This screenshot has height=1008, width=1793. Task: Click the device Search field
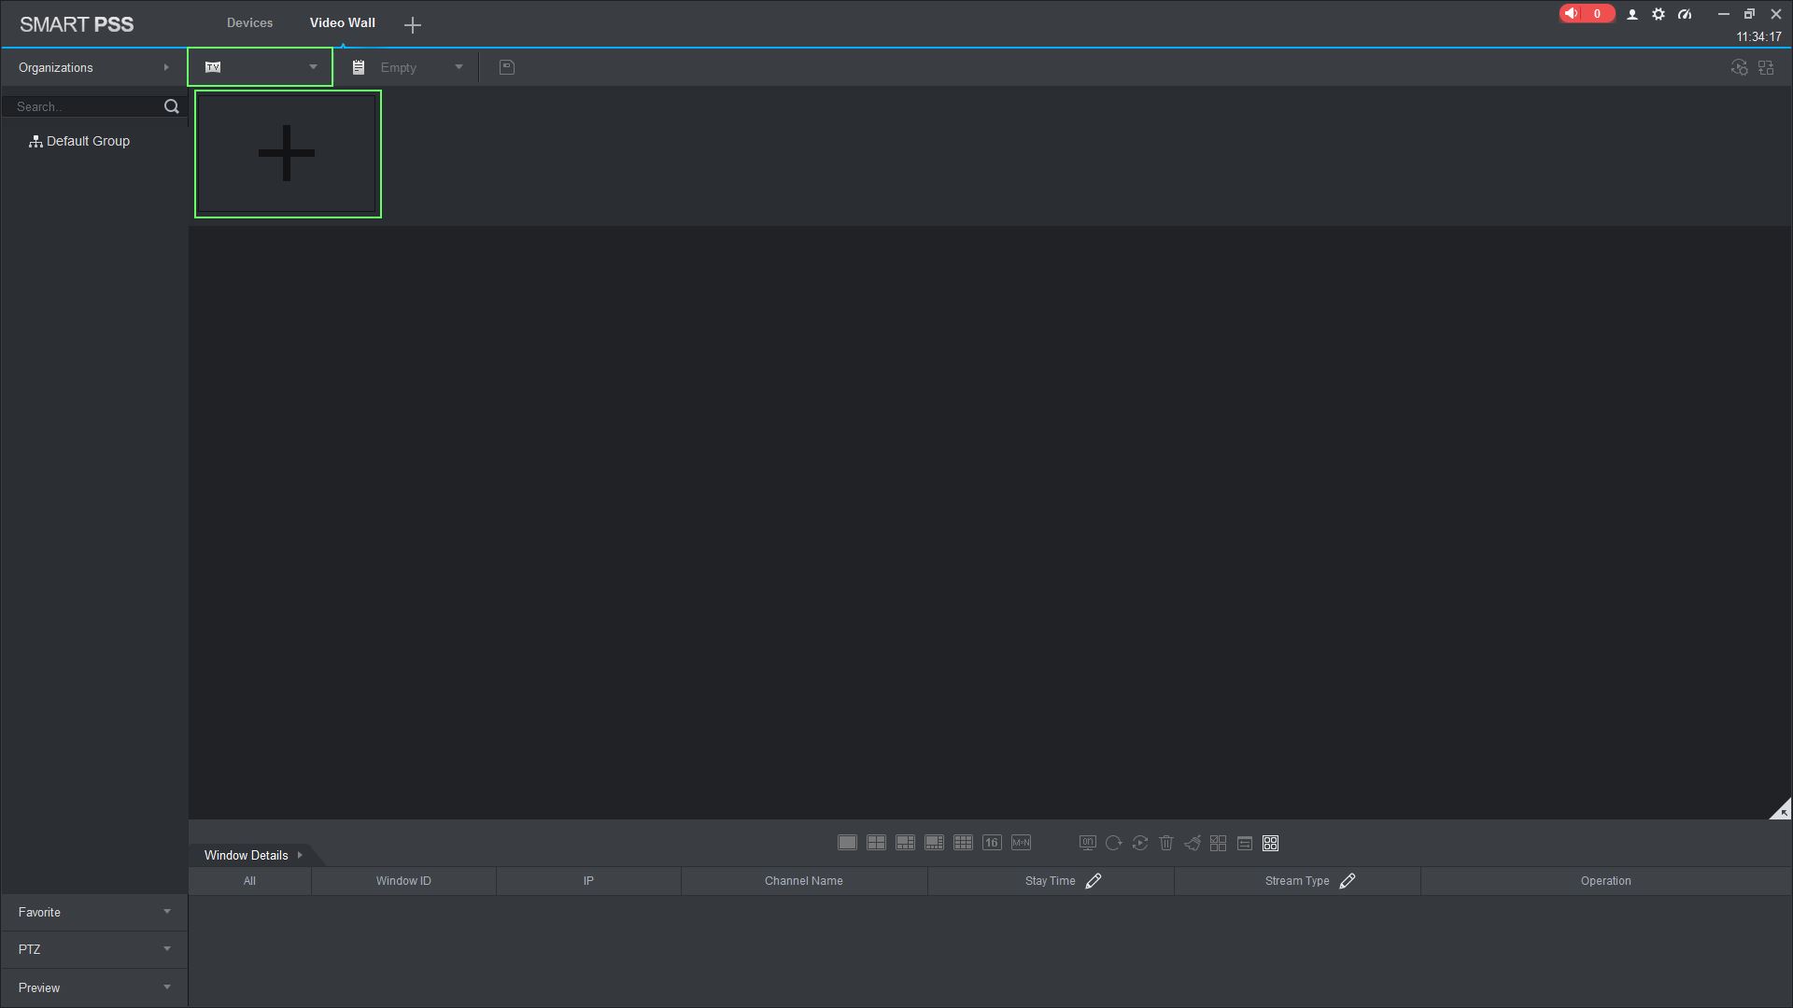click(84, 106)
